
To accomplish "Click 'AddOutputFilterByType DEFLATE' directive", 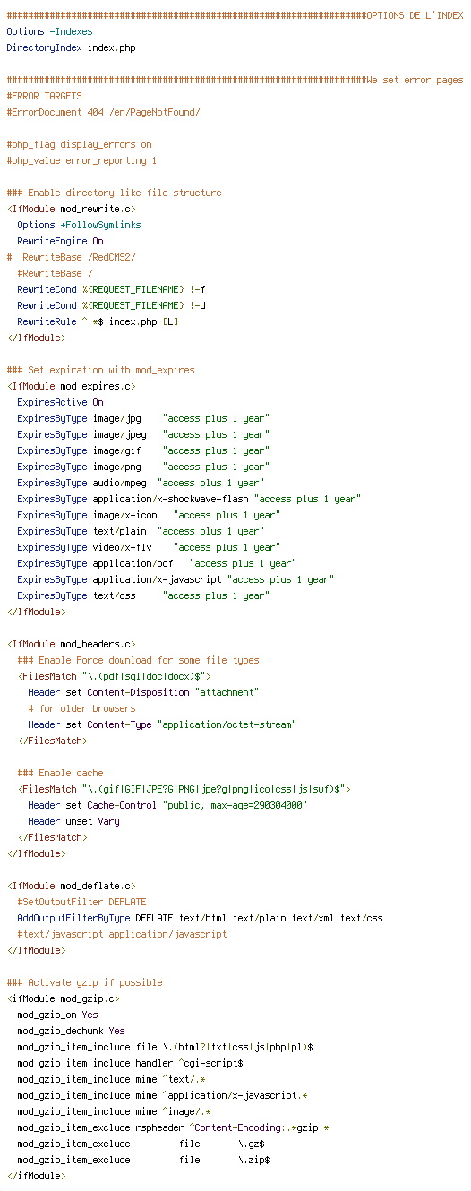I will tap(200, 918).
